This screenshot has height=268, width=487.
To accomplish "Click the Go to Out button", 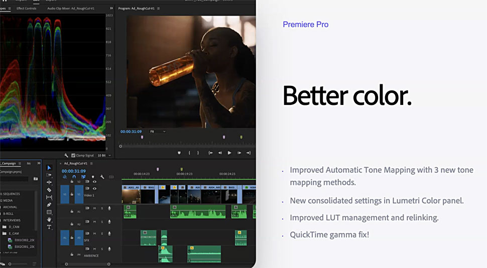I will click(249, 153).
